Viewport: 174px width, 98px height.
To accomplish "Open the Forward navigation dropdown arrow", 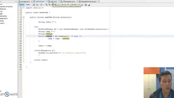I will coord(43,5).
